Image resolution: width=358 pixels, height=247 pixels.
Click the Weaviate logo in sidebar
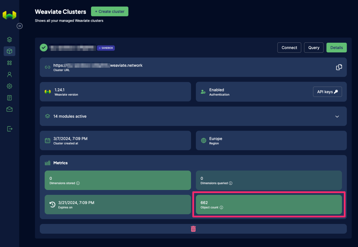9,15
